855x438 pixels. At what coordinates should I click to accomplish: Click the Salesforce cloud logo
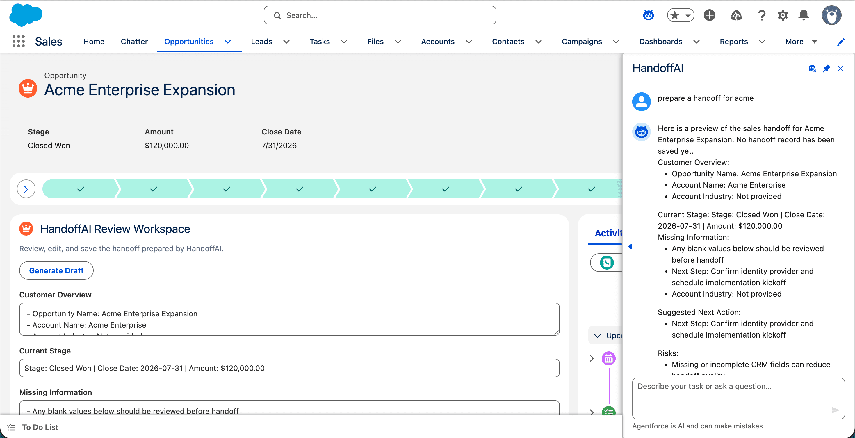[26, 15]
